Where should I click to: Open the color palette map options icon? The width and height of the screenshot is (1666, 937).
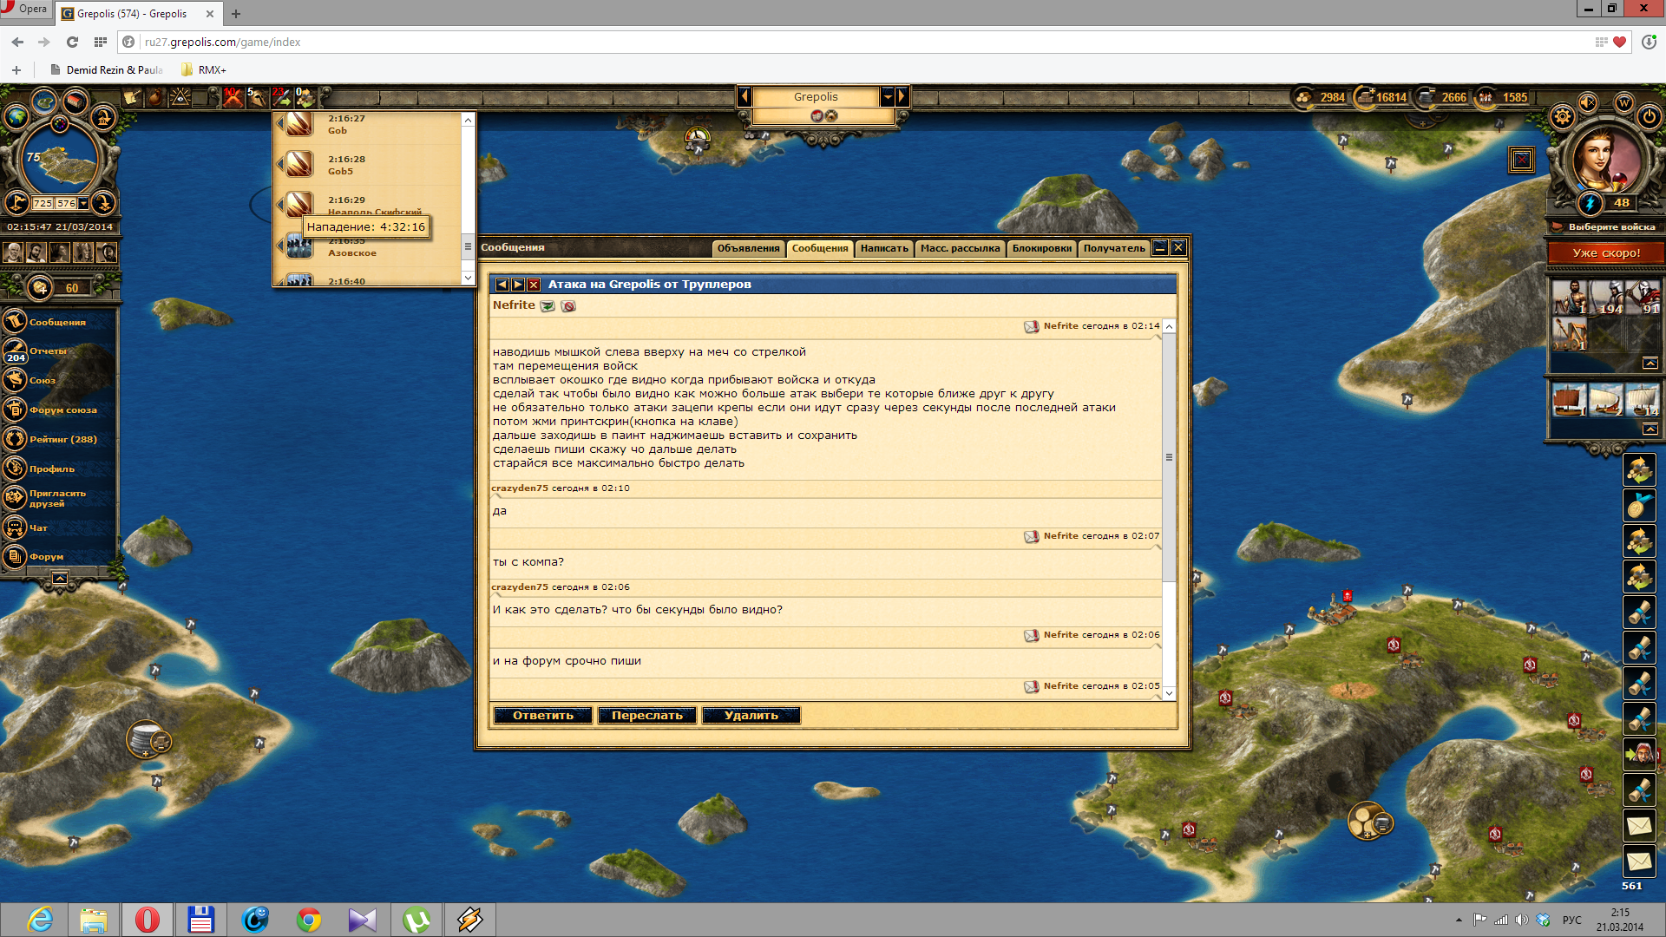pos(60,124)
